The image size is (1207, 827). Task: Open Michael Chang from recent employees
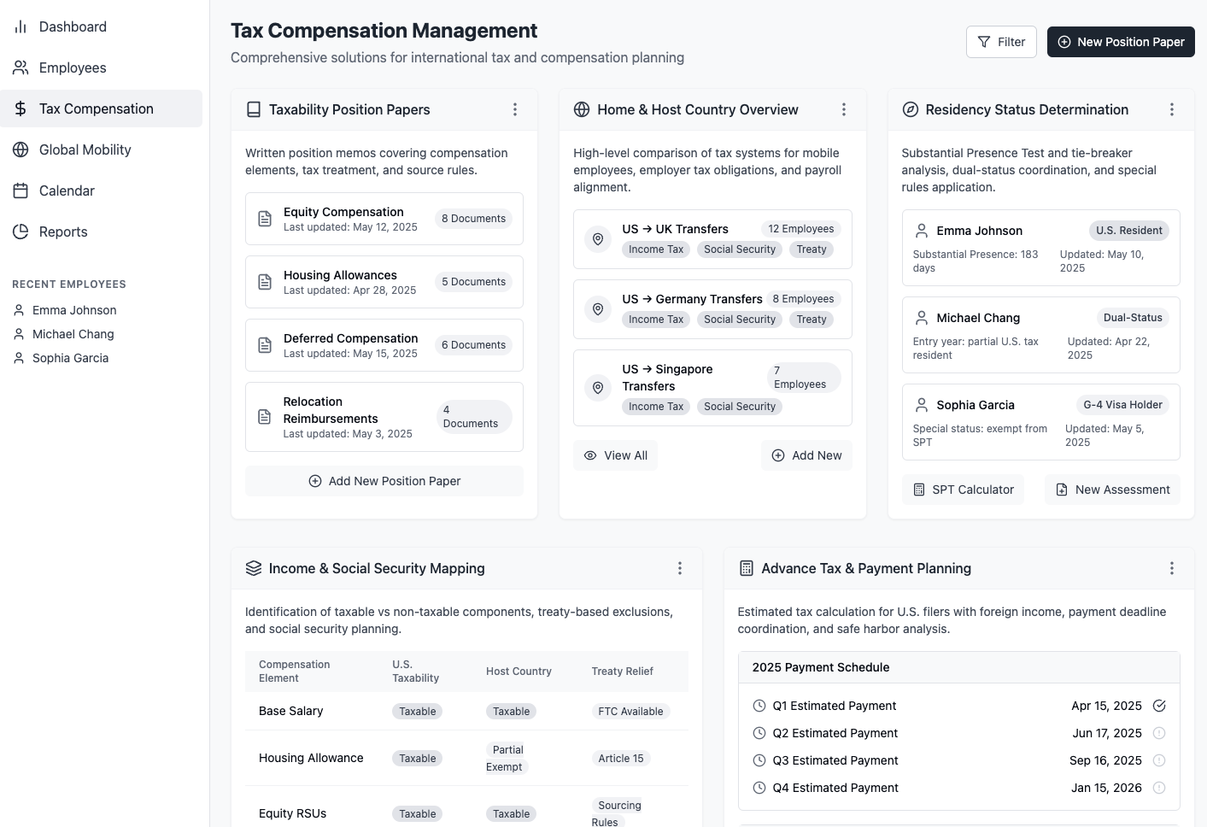pos(73,334)
